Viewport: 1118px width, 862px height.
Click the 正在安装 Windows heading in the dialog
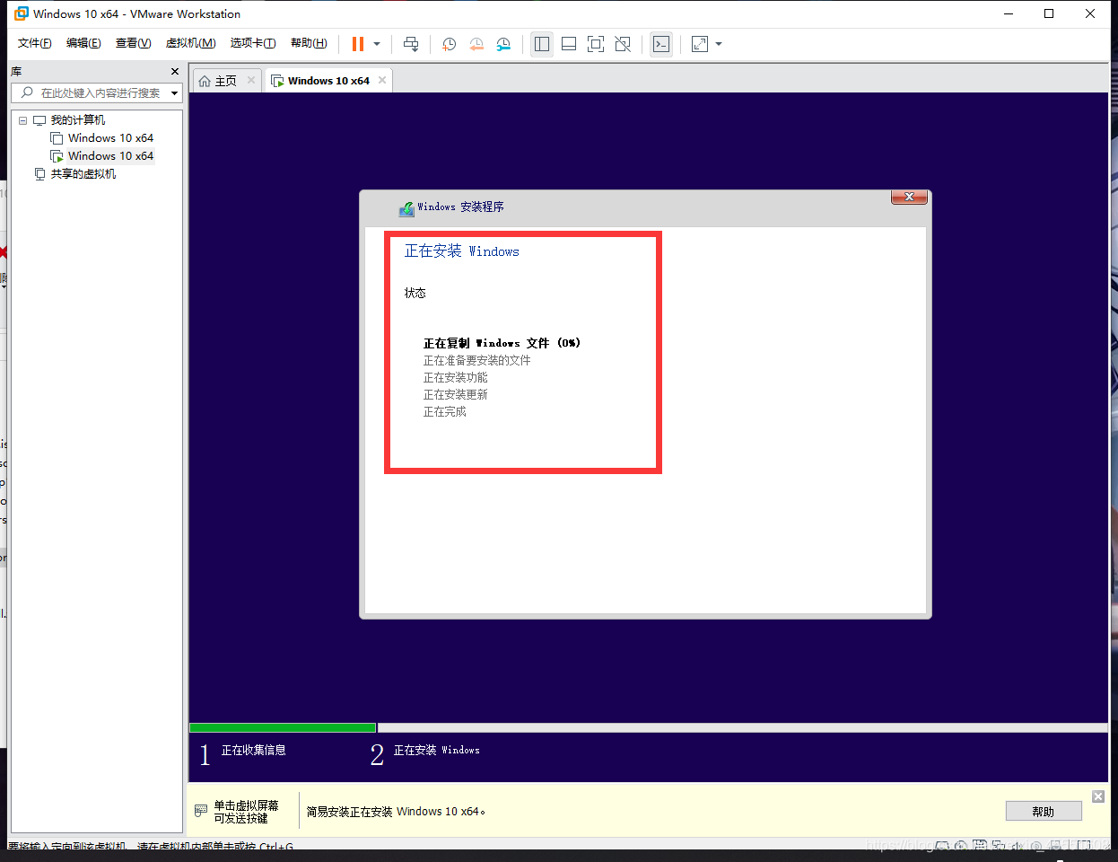coord(462,251)
